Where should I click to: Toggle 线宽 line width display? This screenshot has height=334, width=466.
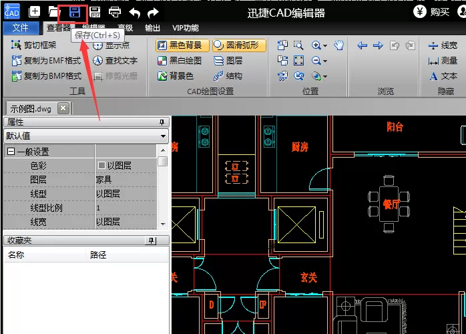tap(443, 45)
